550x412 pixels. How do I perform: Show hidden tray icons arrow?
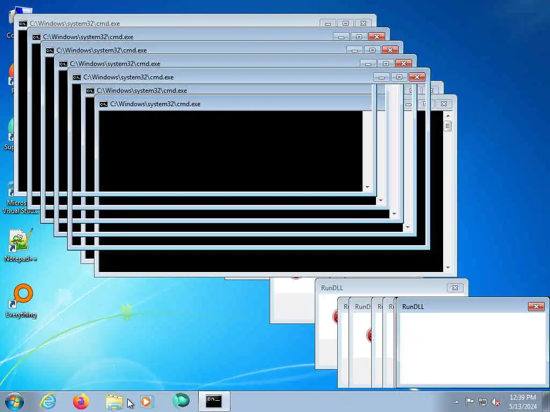pyautogui.click(x=457, y=402)
